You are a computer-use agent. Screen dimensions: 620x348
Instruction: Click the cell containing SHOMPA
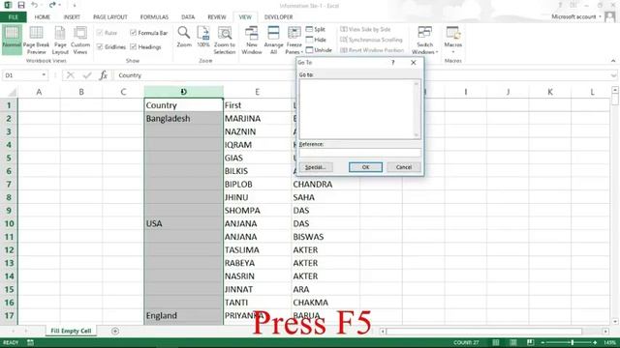257,211
